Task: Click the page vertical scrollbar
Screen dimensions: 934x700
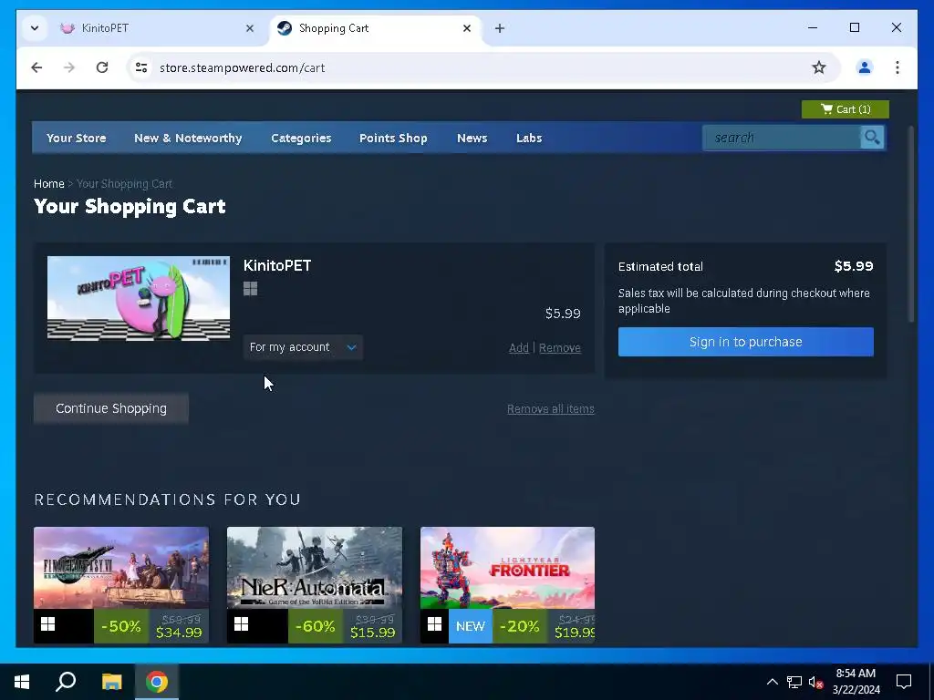Action: [910, 225]
